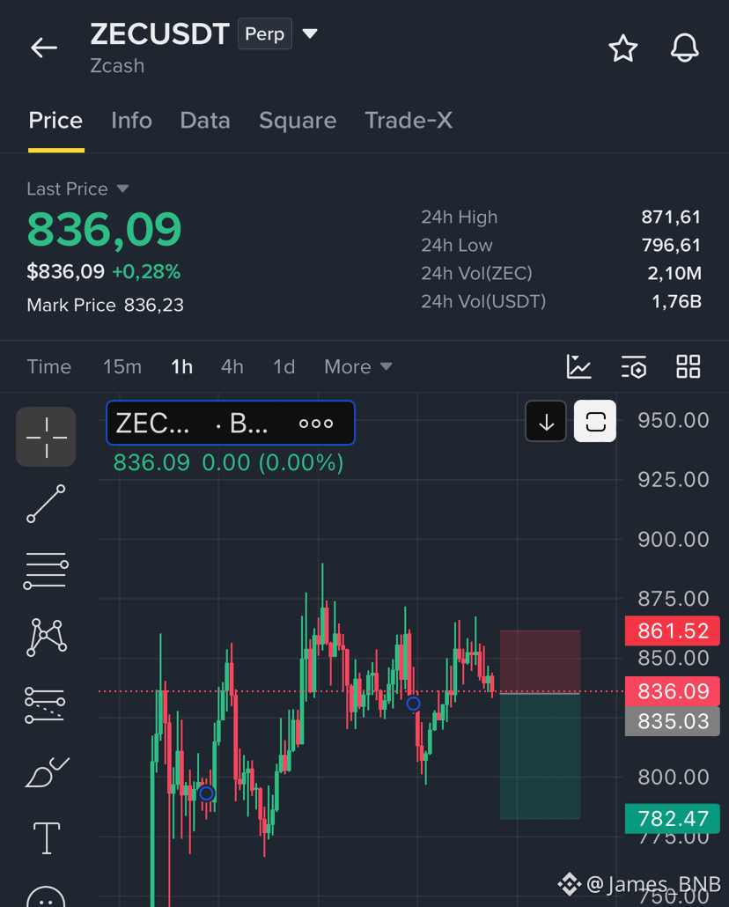Toggle fullscreen chart mode button
Viewport: 729px width, 907px height.
(x=595, y=421)
